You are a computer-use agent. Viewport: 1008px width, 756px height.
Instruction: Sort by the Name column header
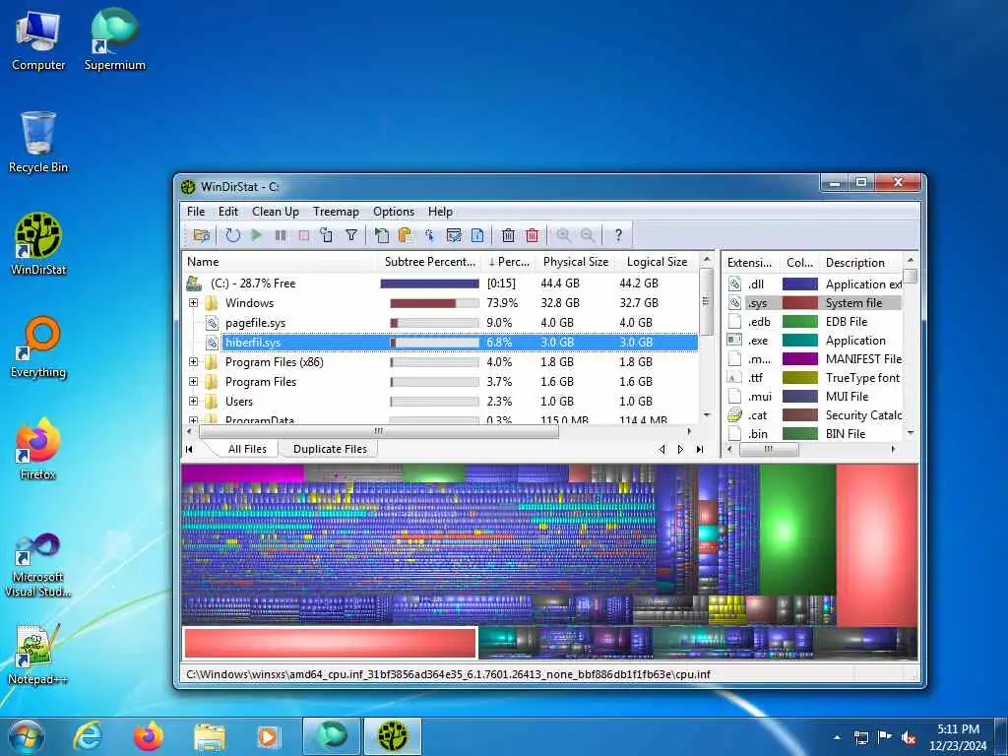click(280, 262)
